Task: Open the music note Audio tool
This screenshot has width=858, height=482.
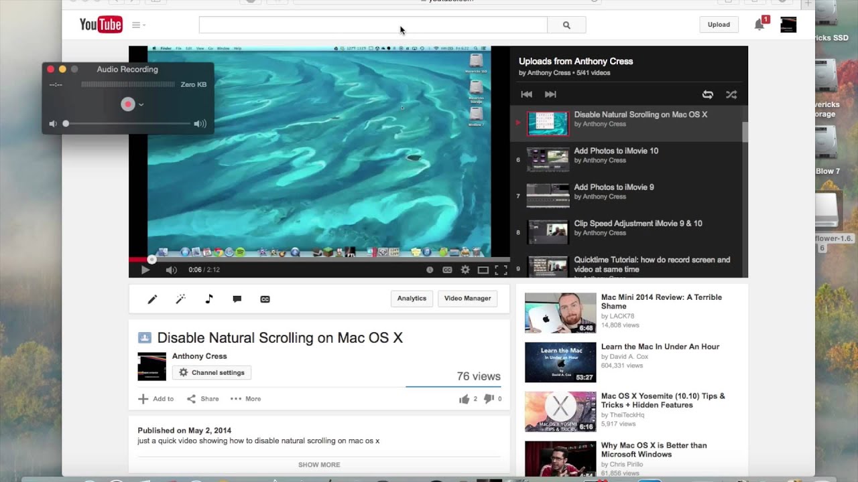Action: 208,299
